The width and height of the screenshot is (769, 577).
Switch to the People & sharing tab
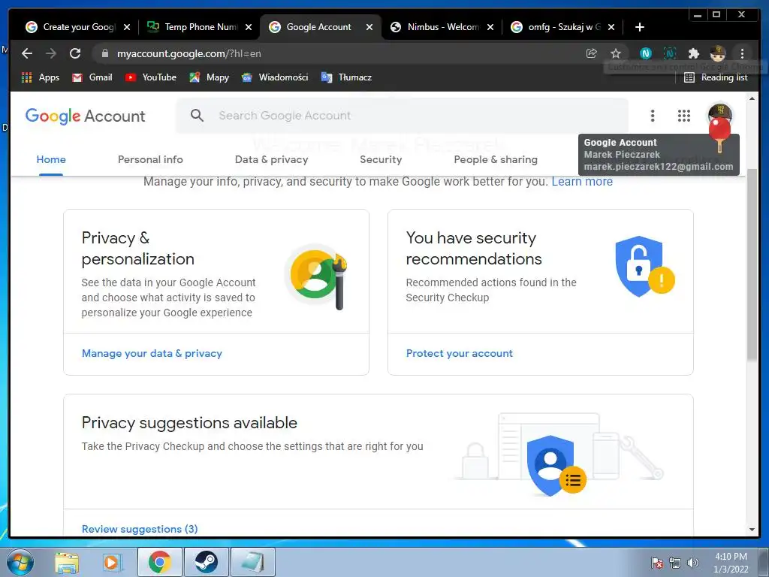[496, 159]
